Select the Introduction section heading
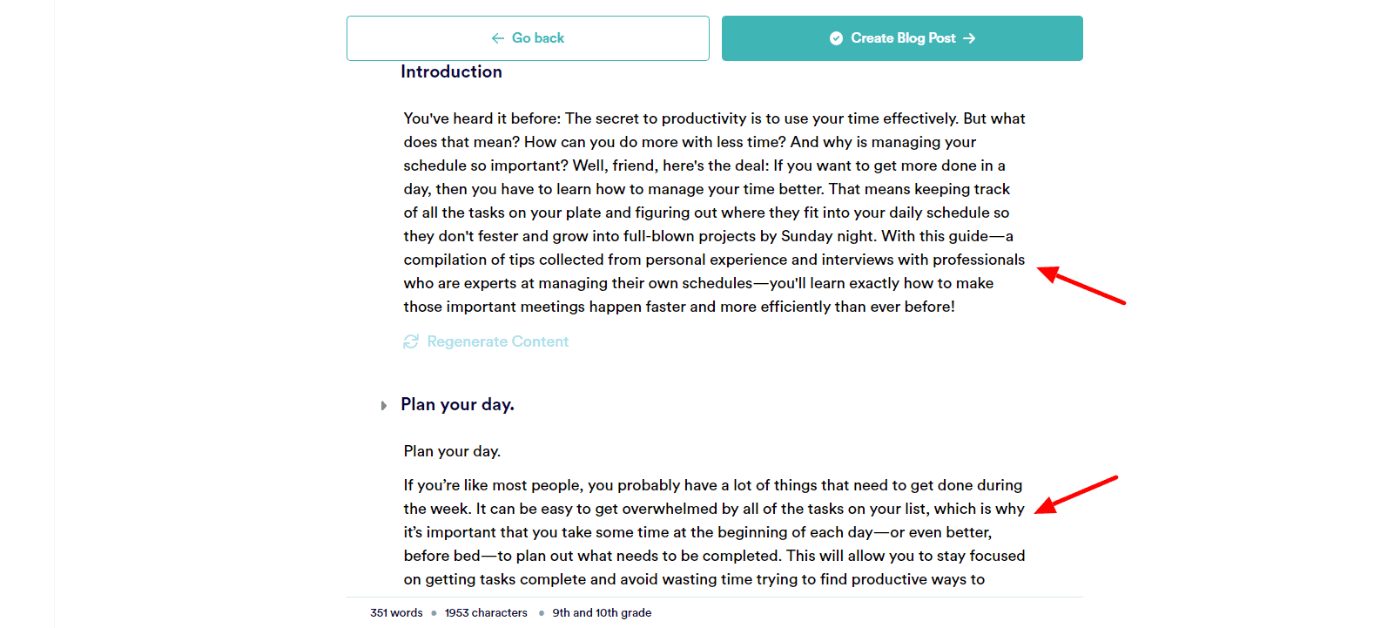Viewport: 1374px width, 628px height. point(451,72)
